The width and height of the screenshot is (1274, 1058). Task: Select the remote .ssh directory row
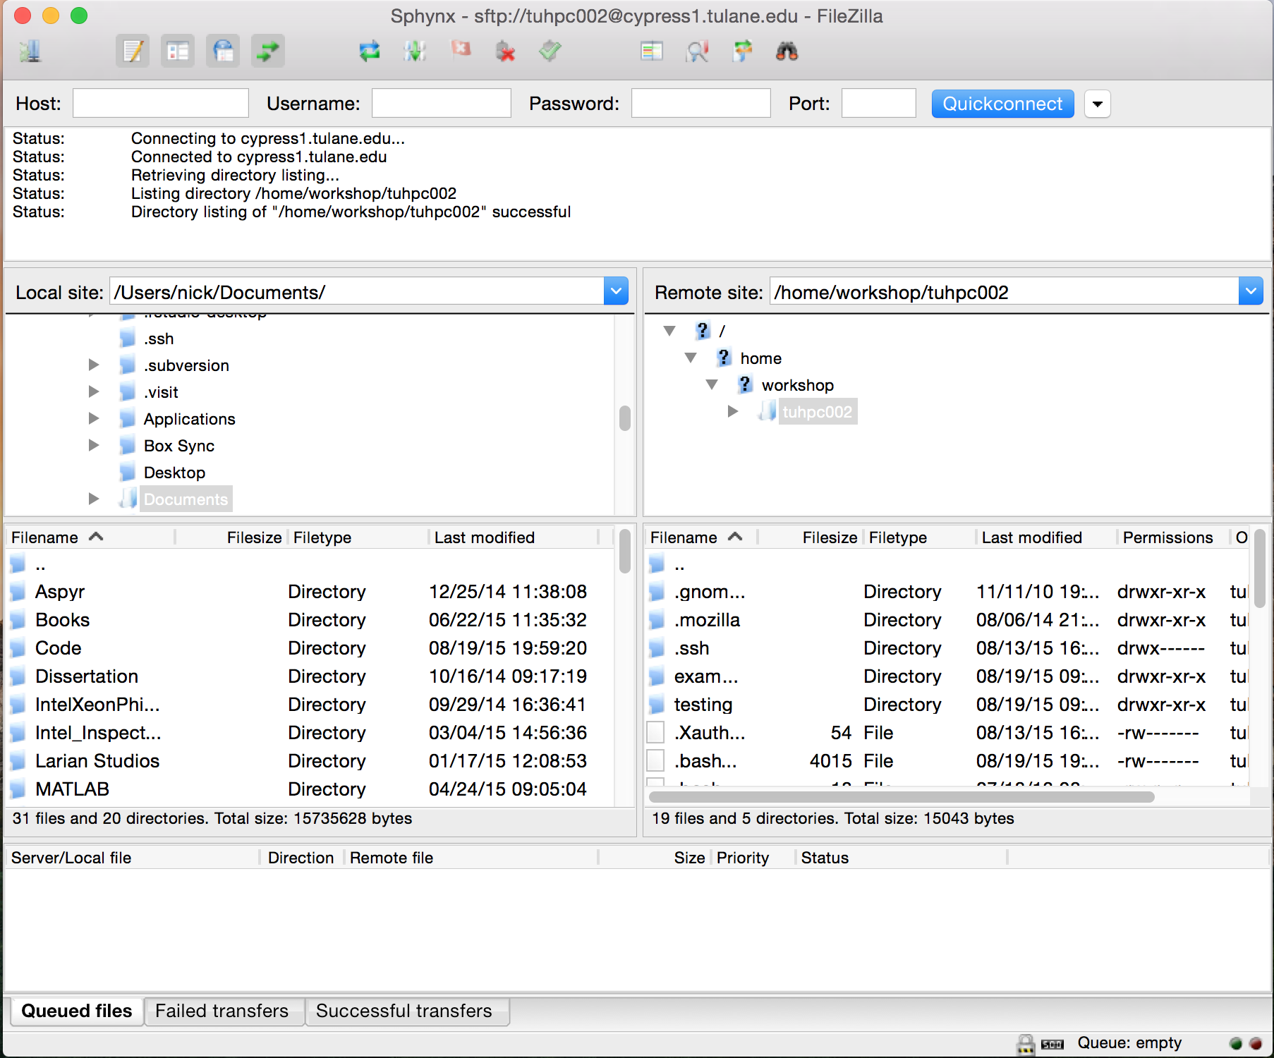pyautogui.click(x=947, y=648)
